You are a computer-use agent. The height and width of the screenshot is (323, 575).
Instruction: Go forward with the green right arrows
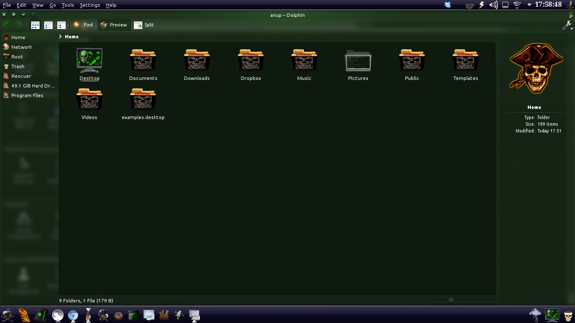[19, 25]
